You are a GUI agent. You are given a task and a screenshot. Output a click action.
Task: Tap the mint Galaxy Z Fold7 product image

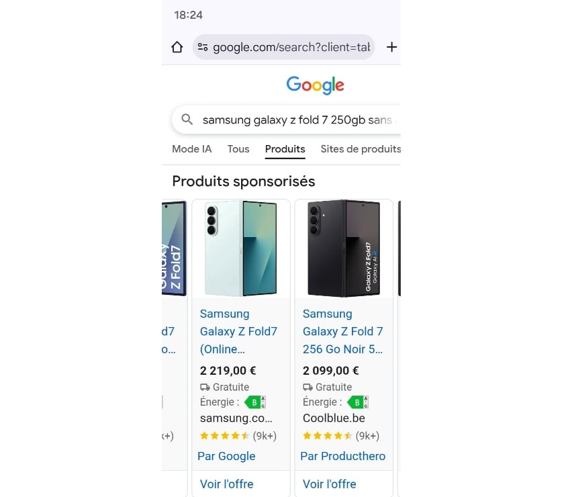[x=241, y=248]
